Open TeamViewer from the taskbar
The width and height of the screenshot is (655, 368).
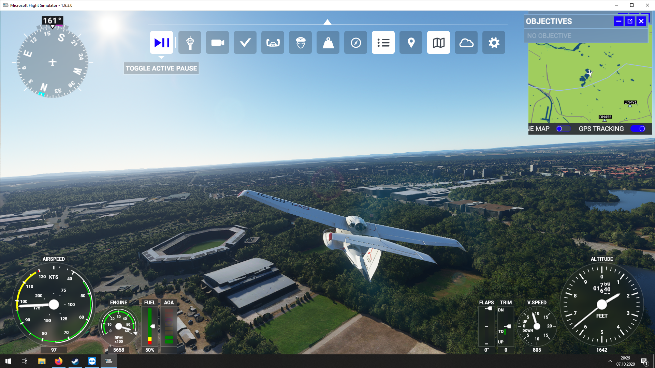[92, 361]
